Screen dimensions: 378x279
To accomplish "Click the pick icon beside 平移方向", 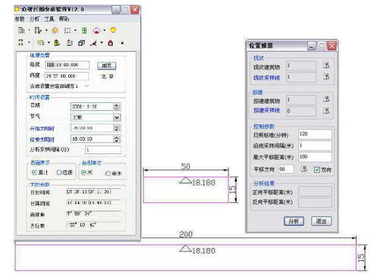I will 302,169.
